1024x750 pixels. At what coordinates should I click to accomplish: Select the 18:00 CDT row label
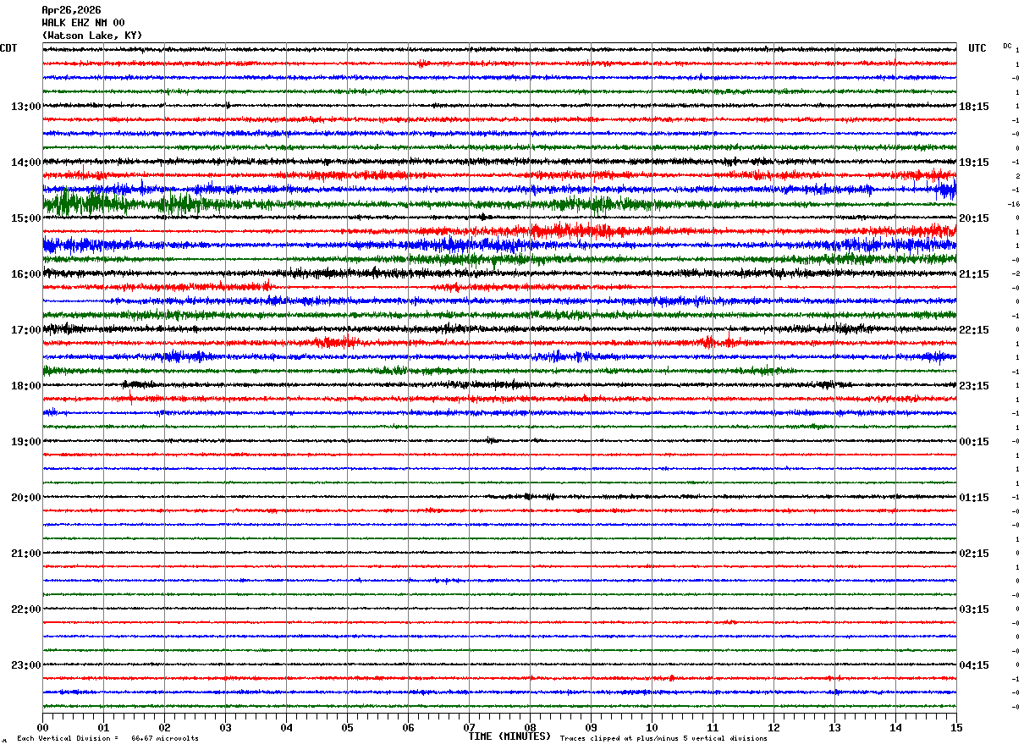coord(26,386)
